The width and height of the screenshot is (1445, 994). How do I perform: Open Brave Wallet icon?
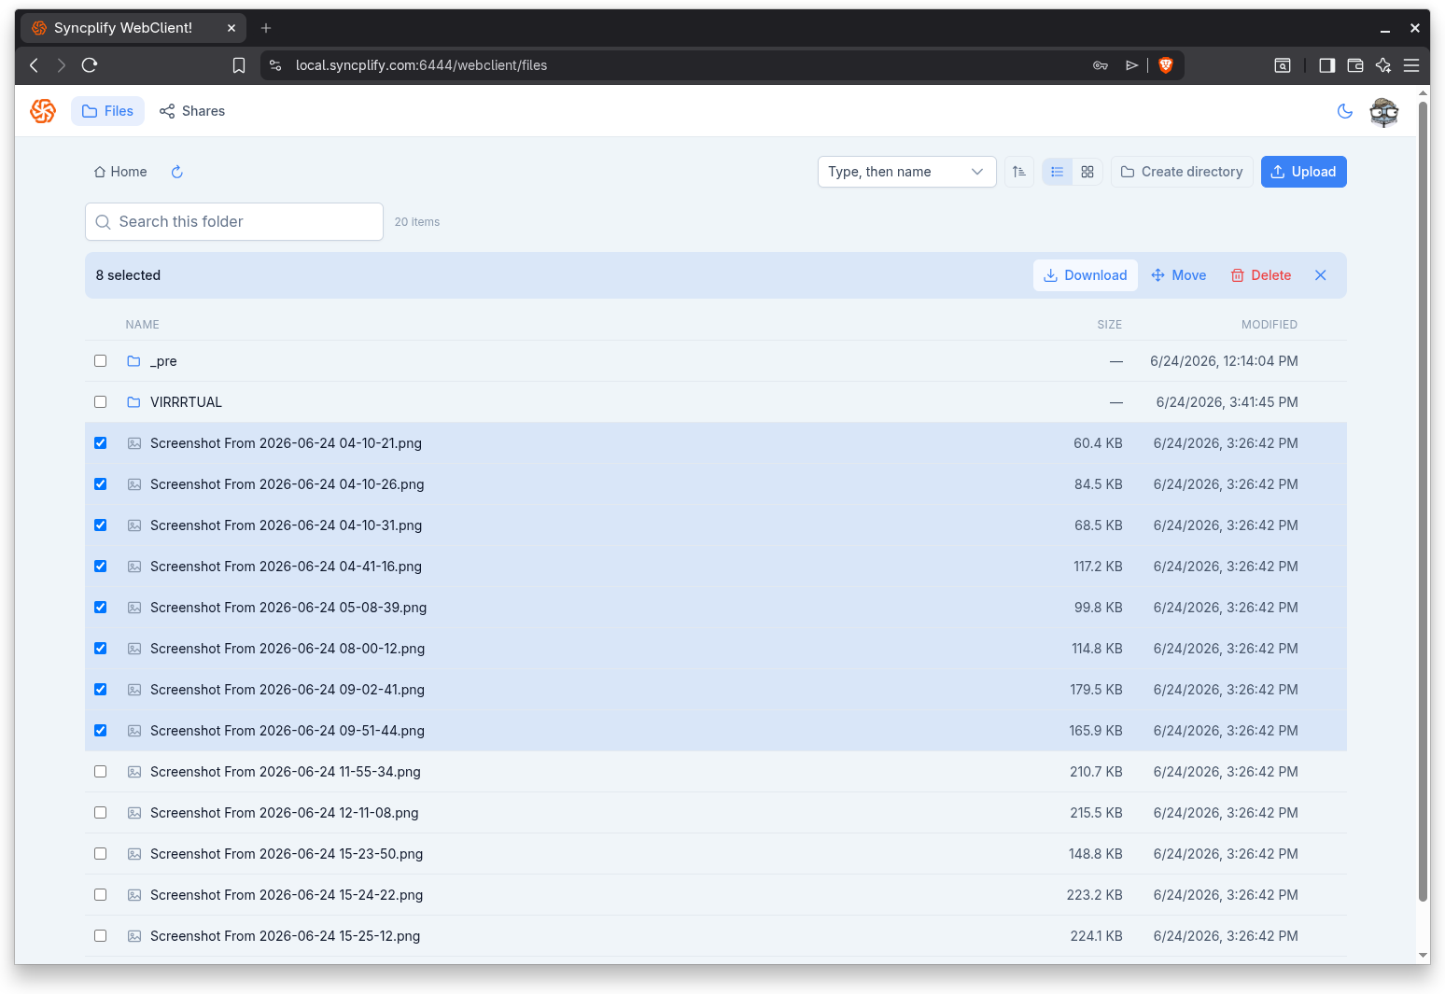pos(1355,65)
